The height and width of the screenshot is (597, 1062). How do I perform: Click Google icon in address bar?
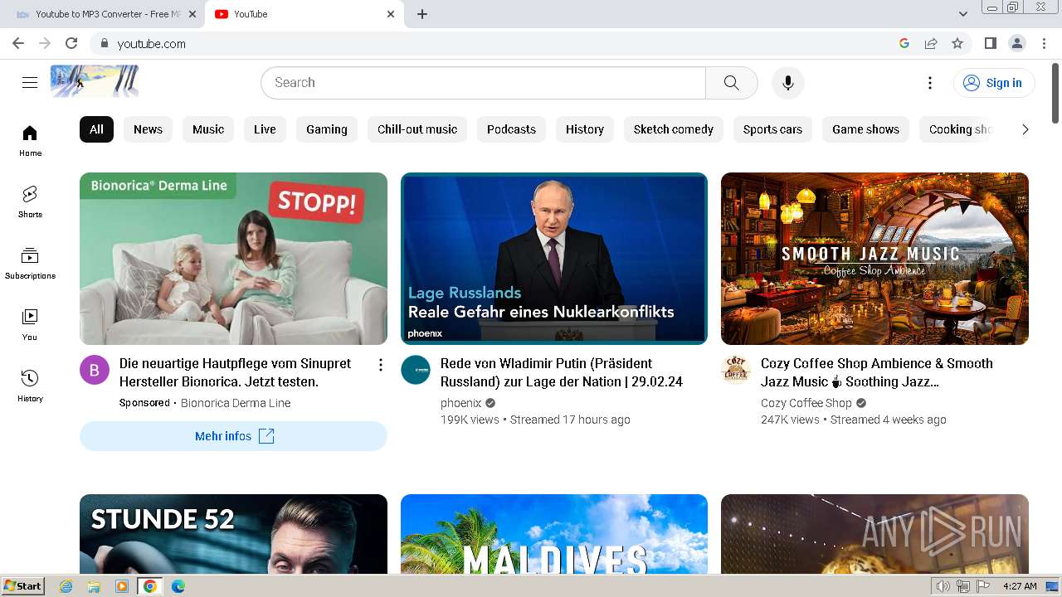[904, 43]
